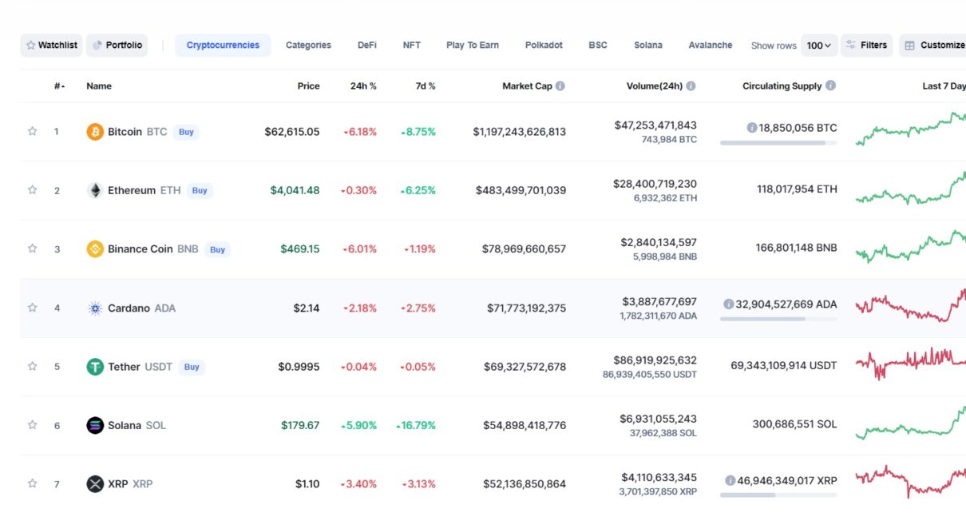Sort by the Price column header
Viewport: 966px width, 513px height.
point(309,86)
